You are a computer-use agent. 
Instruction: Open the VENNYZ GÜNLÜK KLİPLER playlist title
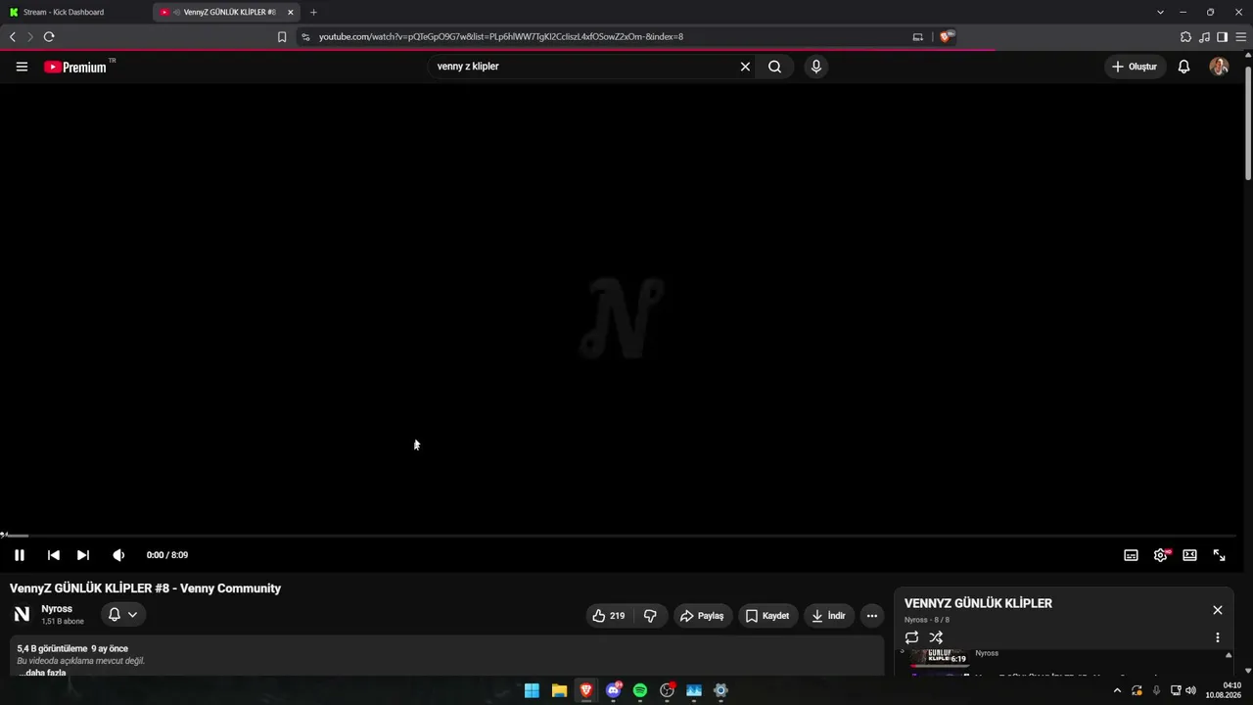pos(978,603)
